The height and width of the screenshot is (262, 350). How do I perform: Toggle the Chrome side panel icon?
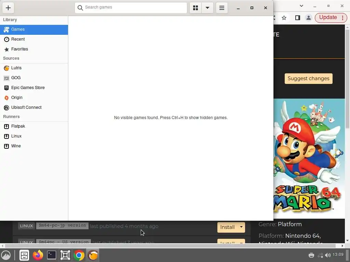[298, 18]
